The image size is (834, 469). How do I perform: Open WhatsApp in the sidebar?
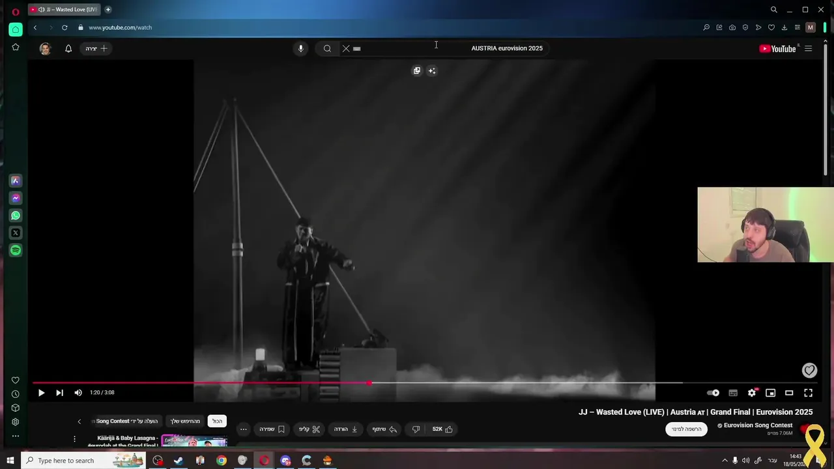pyautogui.click(x=16, y=216)
